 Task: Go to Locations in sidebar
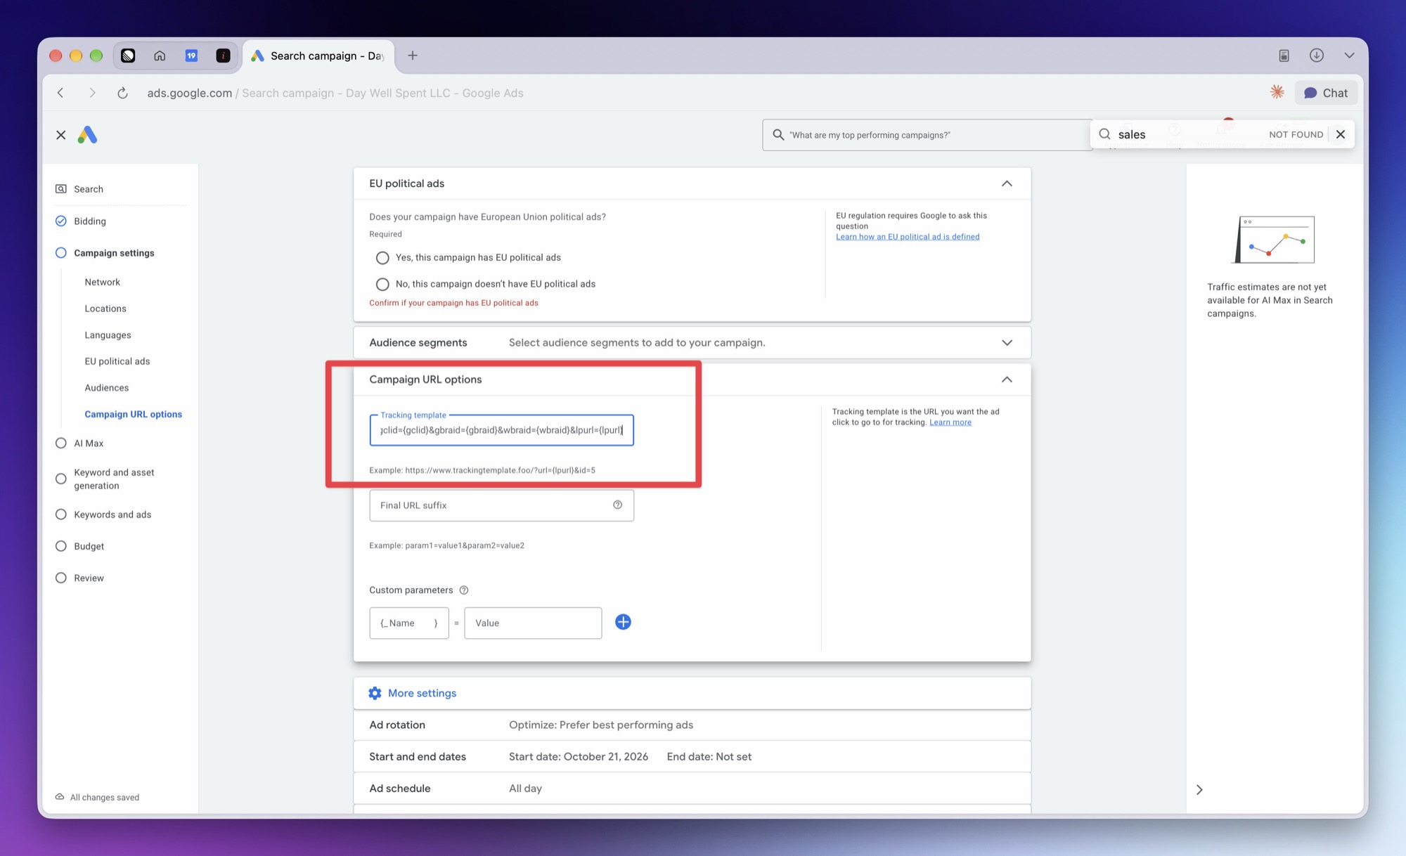click(105, 309)
